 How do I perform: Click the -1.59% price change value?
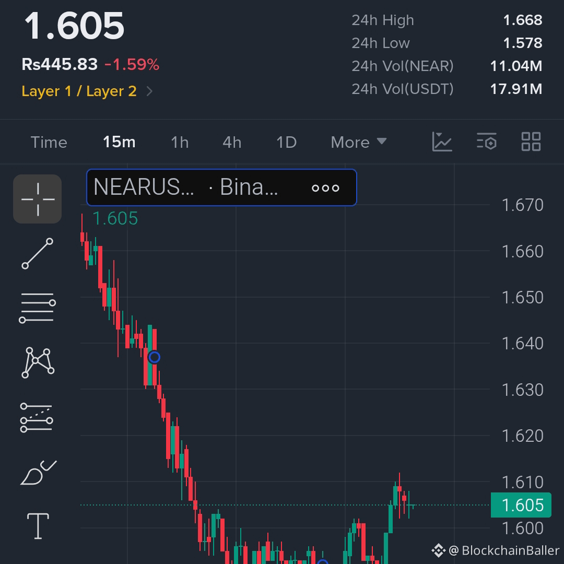132,65
